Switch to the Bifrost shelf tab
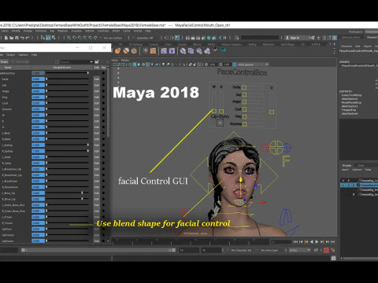 [x=197, y=44]
